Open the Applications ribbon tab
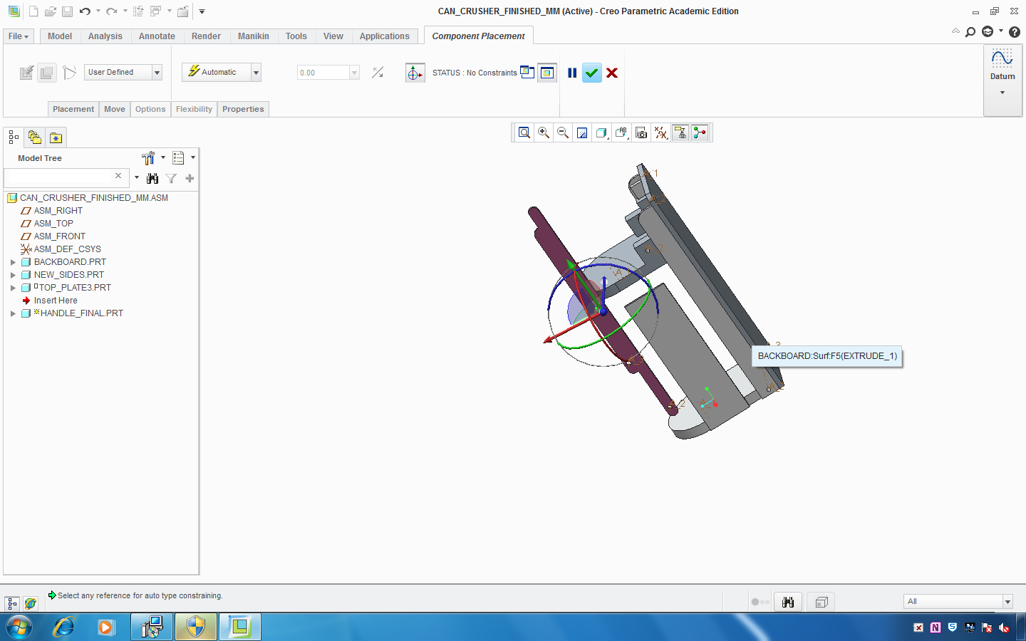1026x641 pixels. (x=385, y=36)
